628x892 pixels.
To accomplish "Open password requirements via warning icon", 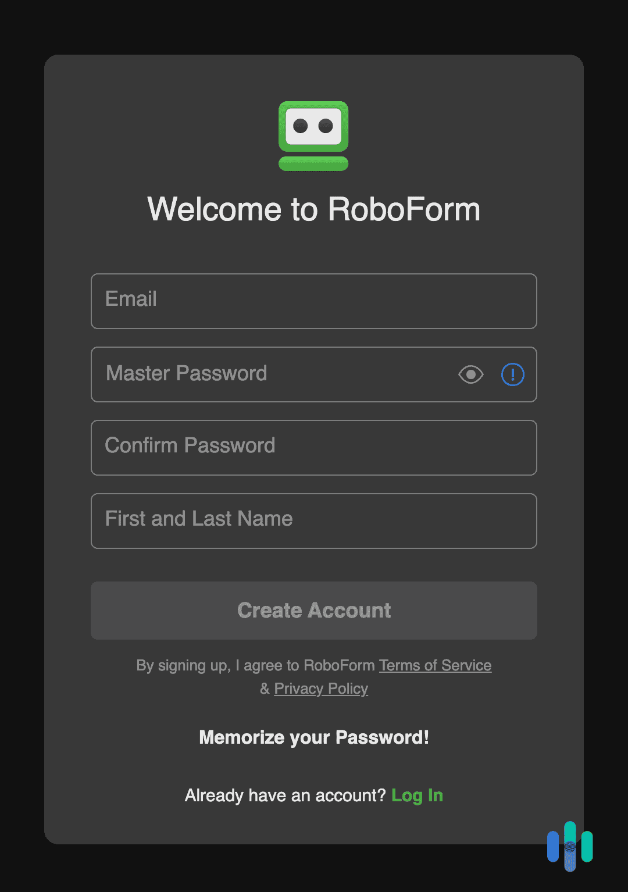I will (x=512, y=374).
